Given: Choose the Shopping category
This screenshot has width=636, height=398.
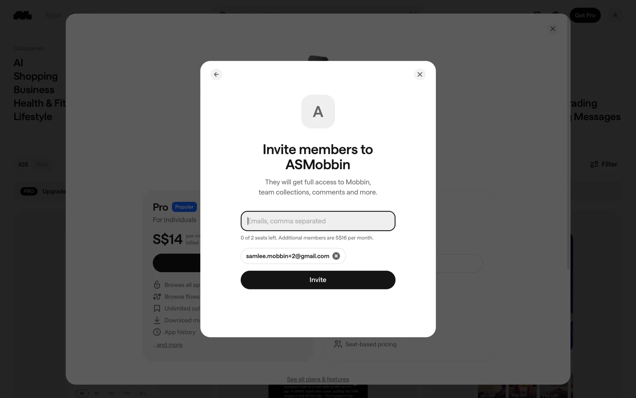Looking at the screenshot, I should pyautogui.click(x=35, y=76).
